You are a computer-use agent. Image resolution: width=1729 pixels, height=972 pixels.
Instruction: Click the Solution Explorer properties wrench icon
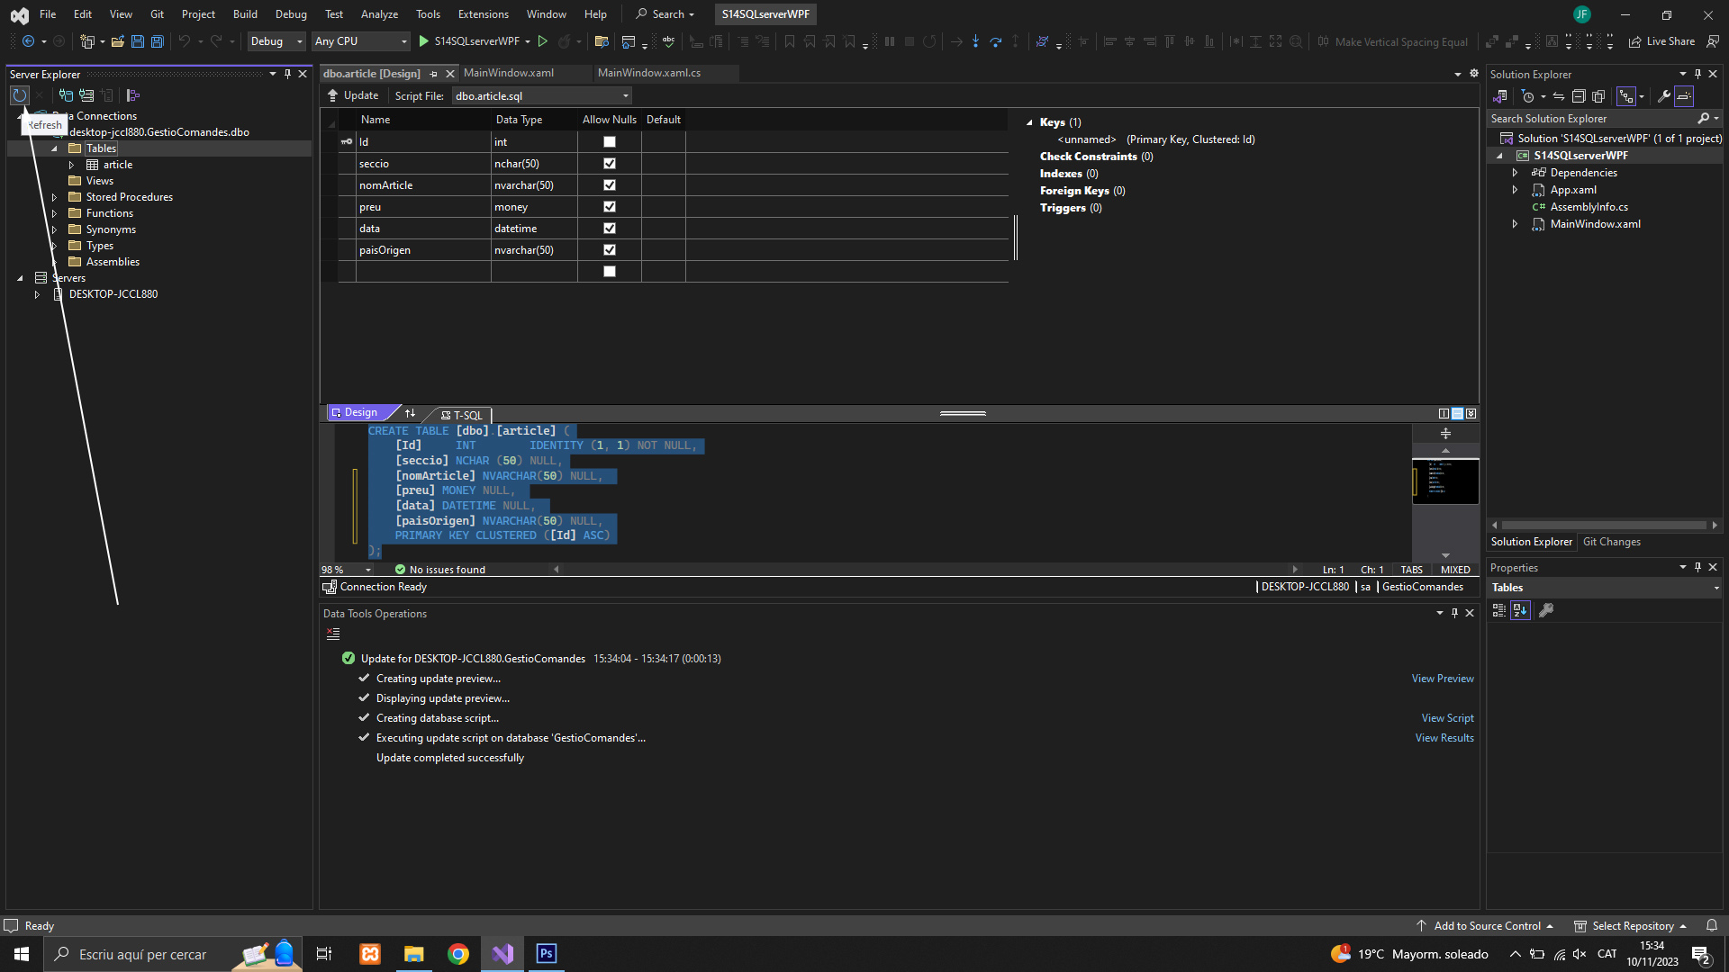pos(1663,96)
